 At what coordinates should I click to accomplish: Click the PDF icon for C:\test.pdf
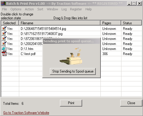pos(4,54)
